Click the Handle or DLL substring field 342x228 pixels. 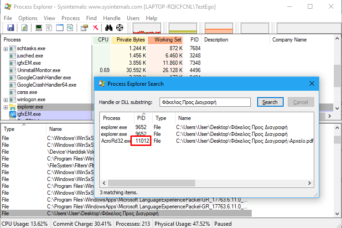(x=205, y=102)
